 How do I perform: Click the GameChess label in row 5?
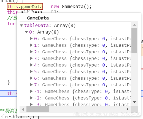54,71
